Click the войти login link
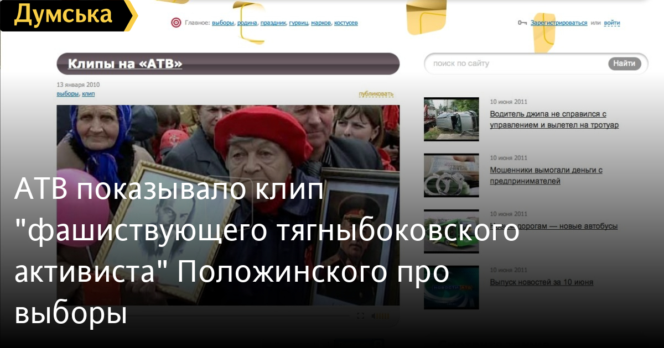The width and height of the screenshot is (664, 348). coord(612,23)
